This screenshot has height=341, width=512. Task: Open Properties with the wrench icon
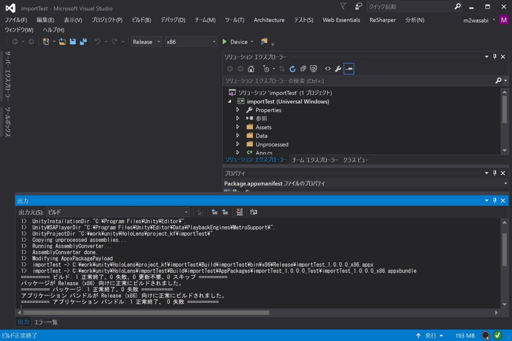pyautogui.click(x=338, y=69)
